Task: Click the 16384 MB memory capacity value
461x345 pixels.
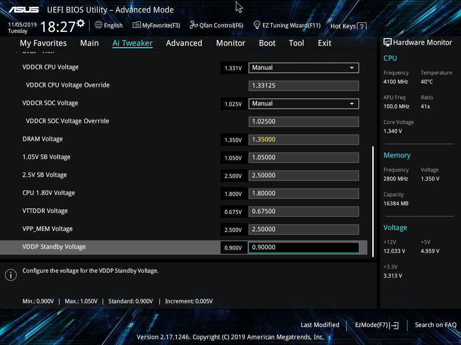Action: pos(396,203)
